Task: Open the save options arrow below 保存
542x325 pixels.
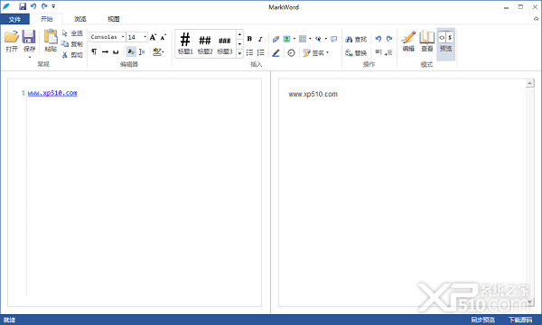Action: pyautogui.click(x=30, y=58)
